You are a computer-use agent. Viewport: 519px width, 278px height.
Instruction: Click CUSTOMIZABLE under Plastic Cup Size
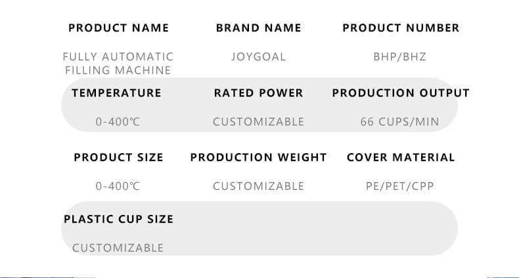118,248
